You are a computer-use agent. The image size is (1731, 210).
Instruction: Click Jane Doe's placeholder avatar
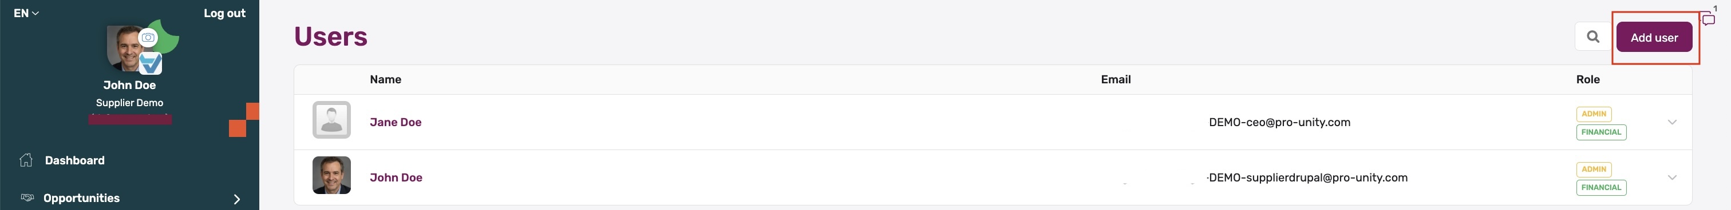pos(331,120)
